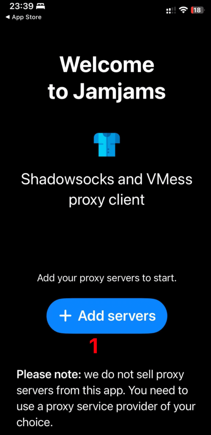Image resolution: width=211 pixels, height=435 pixels.
Task: Tap the 23:39 clock in status bar
Action: pos(22,6)
